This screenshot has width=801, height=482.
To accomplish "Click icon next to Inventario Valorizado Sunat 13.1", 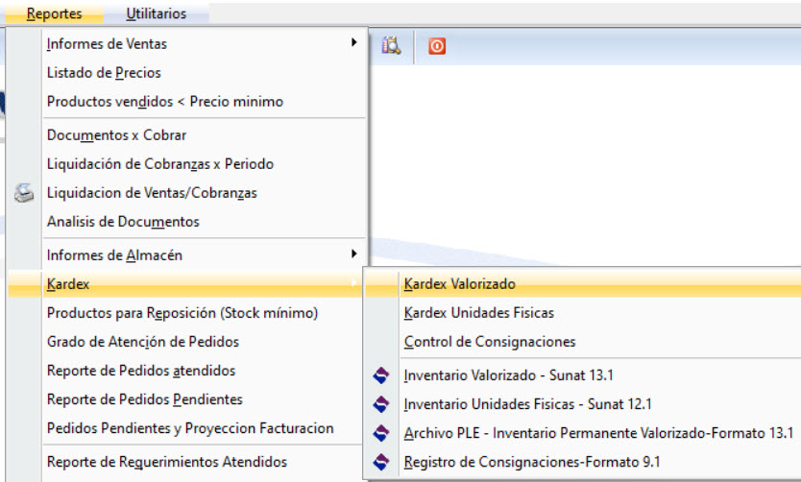I will point(381,375).
